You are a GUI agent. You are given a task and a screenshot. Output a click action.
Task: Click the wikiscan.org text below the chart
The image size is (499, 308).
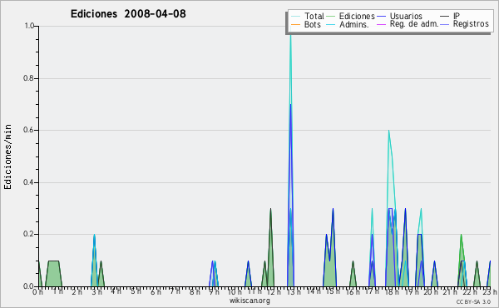249,301
